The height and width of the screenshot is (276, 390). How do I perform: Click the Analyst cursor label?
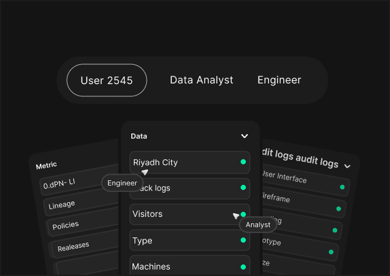coord(258,225)
